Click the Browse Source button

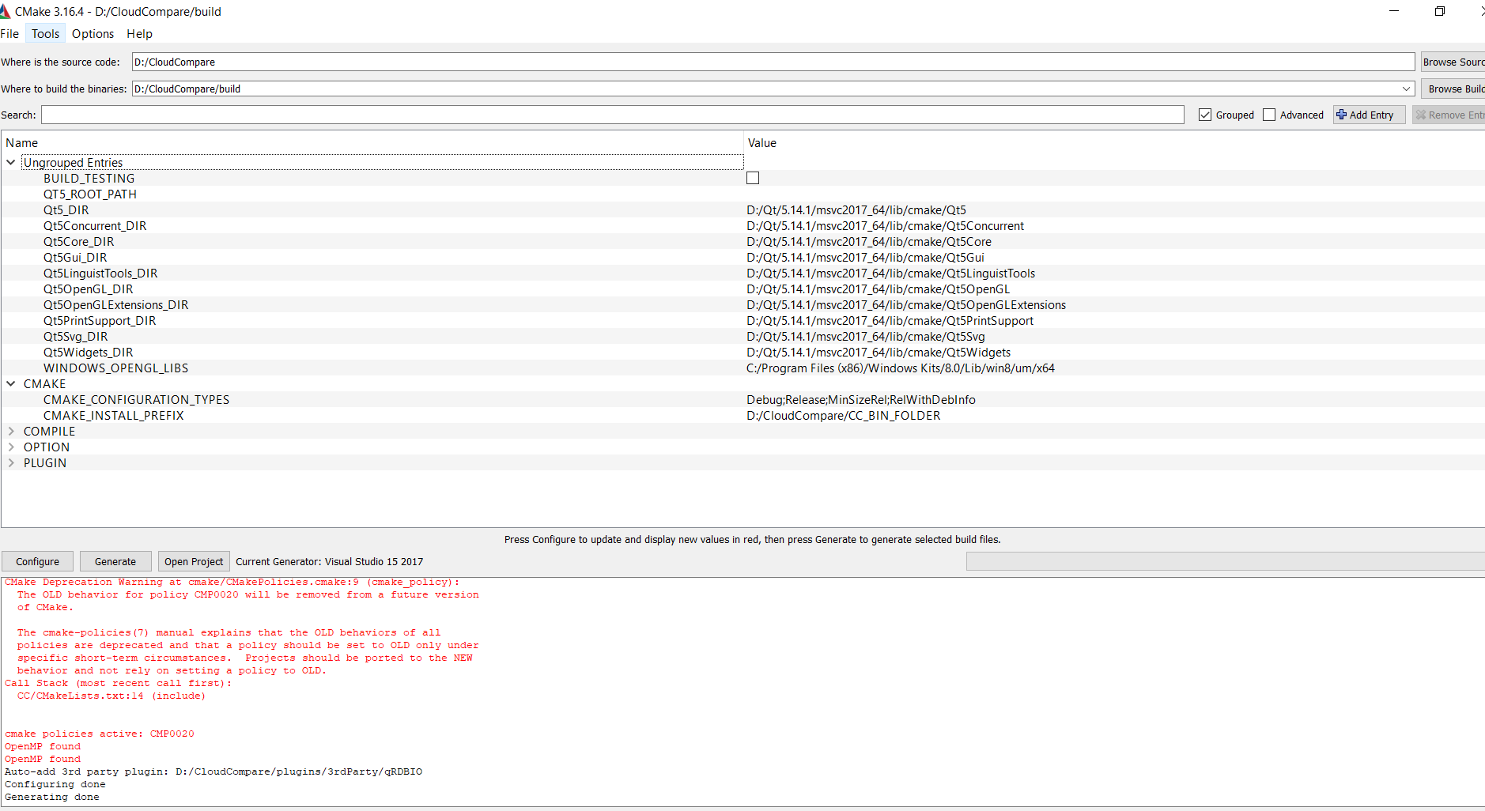click(1453, 62)
